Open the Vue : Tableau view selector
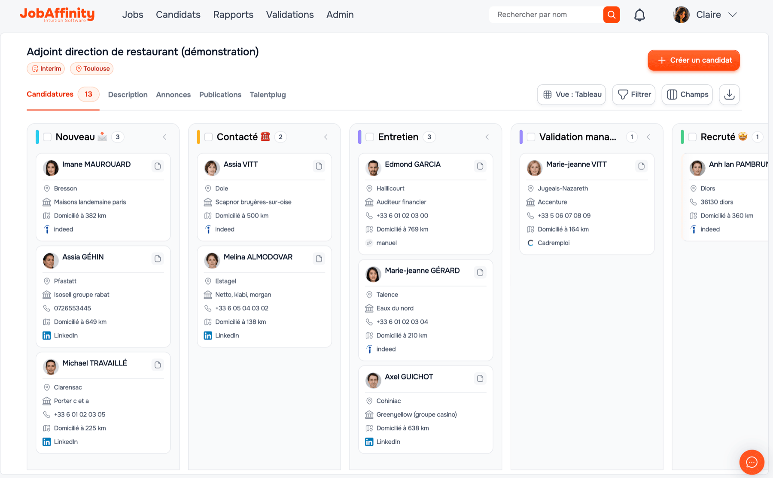The height and width of the screenshot is (478, 773). click(x=572, y=94)
